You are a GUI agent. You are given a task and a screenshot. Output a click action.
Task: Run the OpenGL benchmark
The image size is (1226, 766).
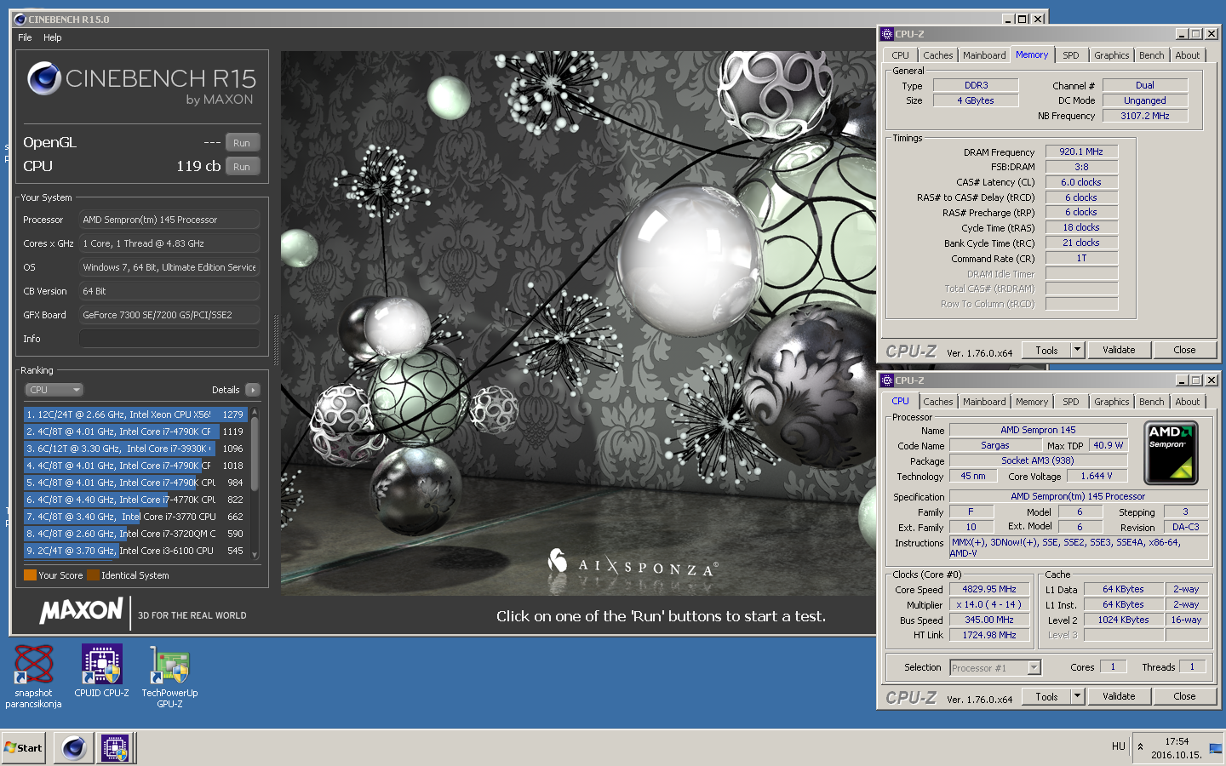242,143
